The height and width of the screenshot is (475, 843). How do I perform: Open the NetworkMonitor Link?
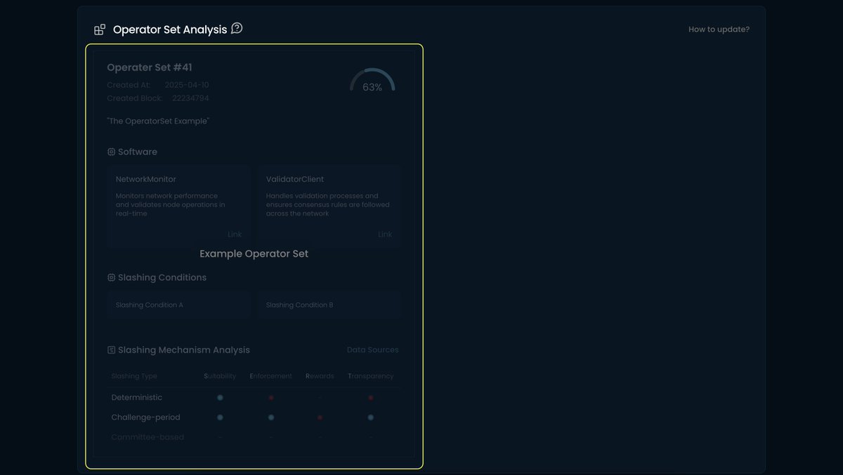coord(235,234)
